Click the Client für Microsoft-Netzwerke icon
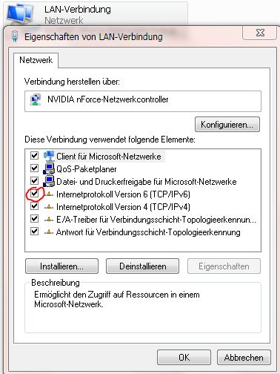 coord(49,156)
